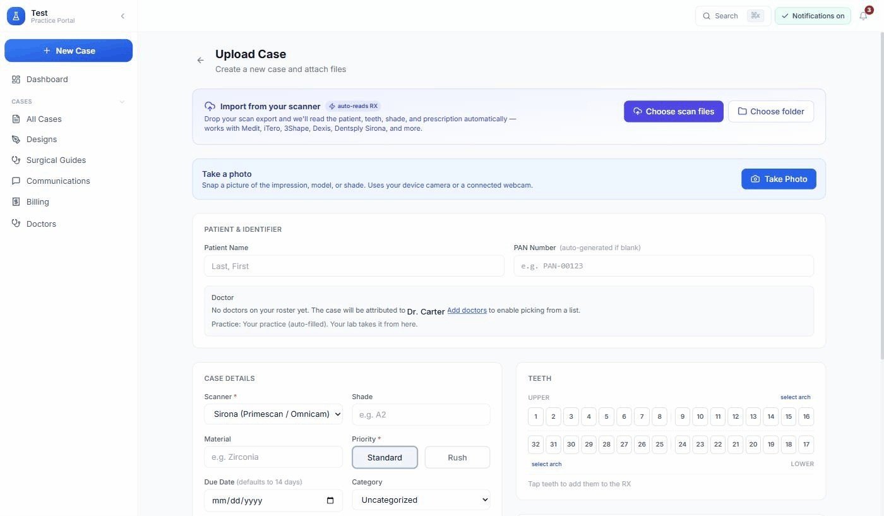The height and width of the screenshot is (516, 884).
Task: Click the New Case button
Action: pyautogui.click(x=69, y=51)
